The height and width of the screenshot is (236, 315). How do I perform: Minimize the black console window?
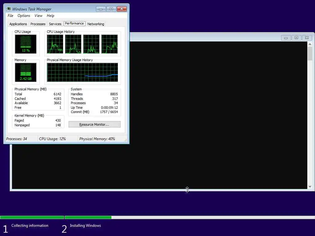[286, 38]
